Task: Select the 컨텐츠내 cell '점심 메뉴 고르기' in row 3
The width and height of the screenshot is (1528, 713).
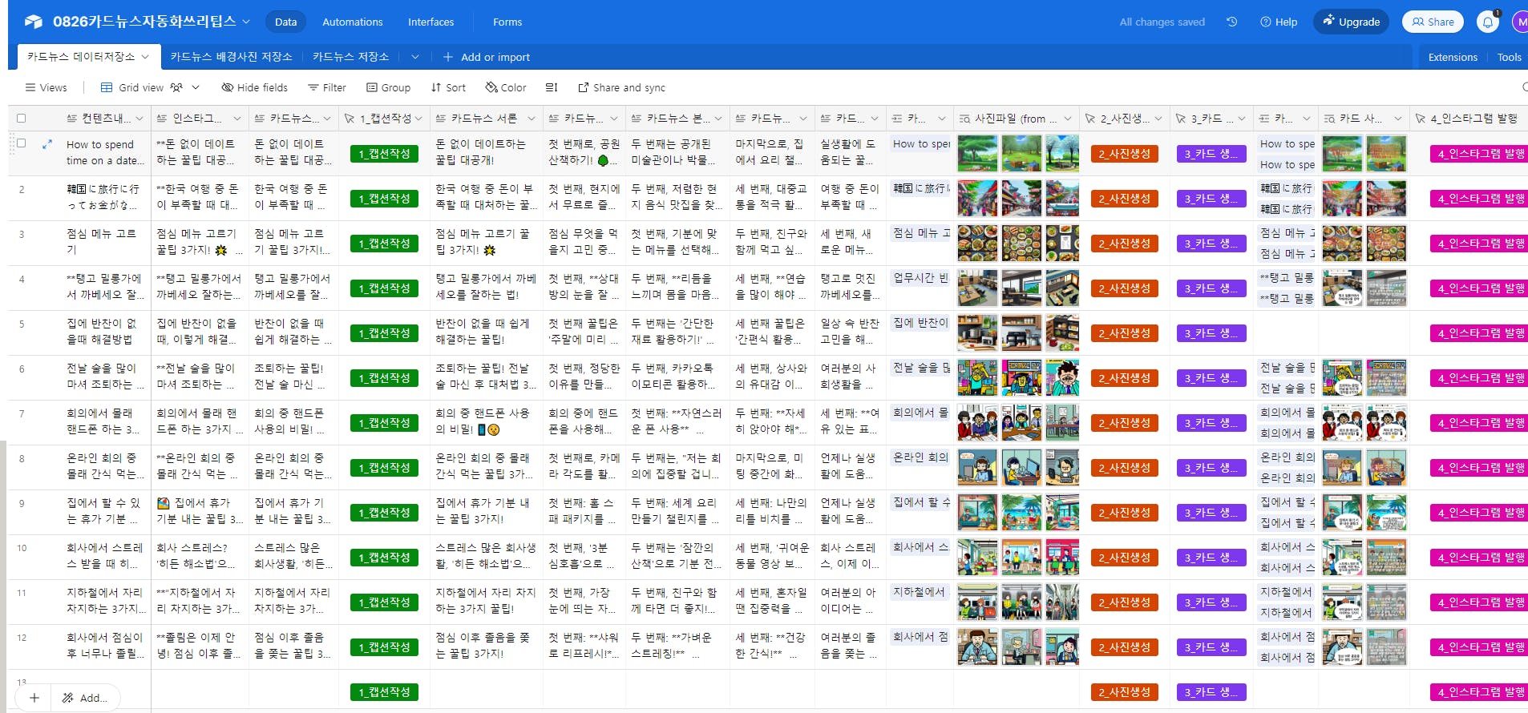Action: [105, 243]
